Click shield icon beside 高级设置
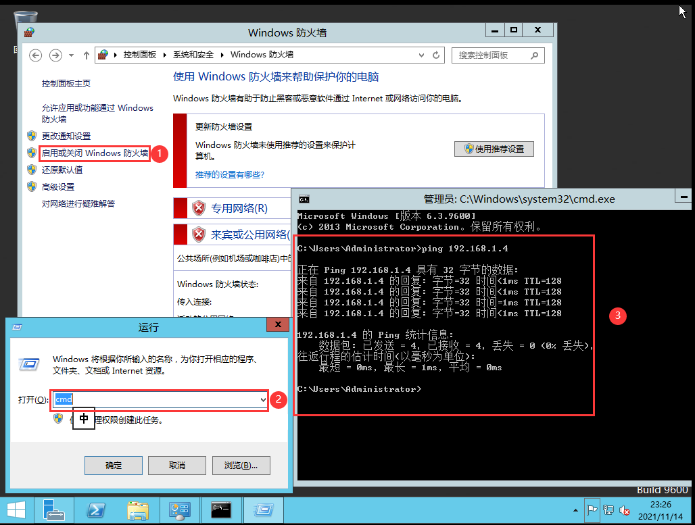Image resolution: width=695 pixels, height=525 pixels. click(x=32, y=186)
